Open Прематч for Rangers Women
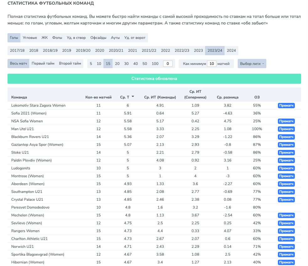 point(286,231)
